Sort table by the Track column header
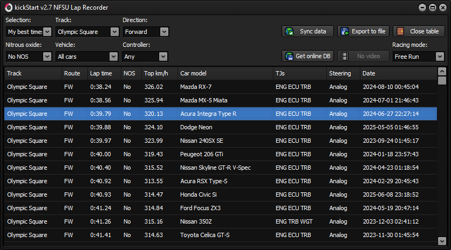The image size is (451, 250). click(33, 73)
